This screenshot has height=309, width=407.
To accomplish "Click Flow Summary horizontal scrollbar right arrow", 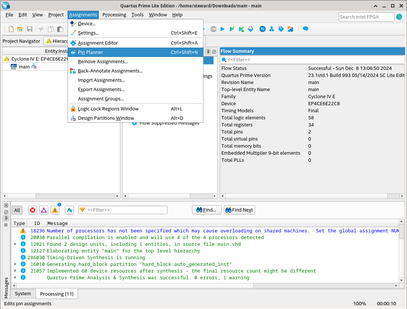I will coord(402,196).
